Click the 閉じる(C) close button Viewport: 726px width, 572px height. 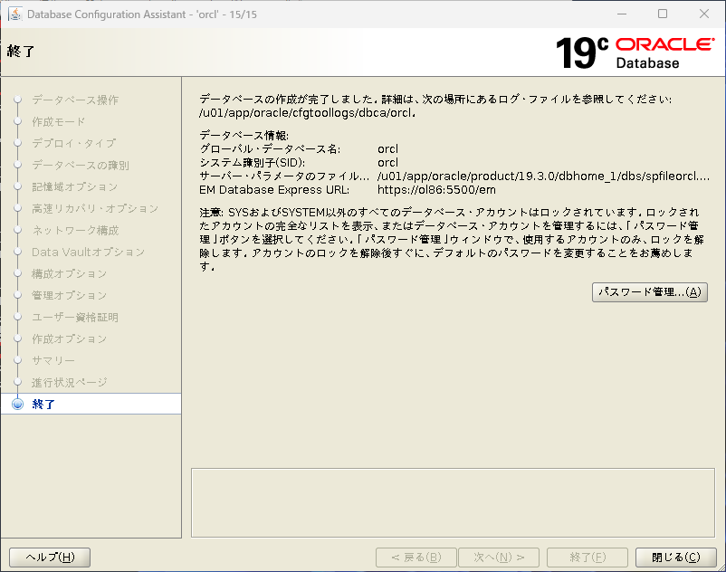click(676, 558)
